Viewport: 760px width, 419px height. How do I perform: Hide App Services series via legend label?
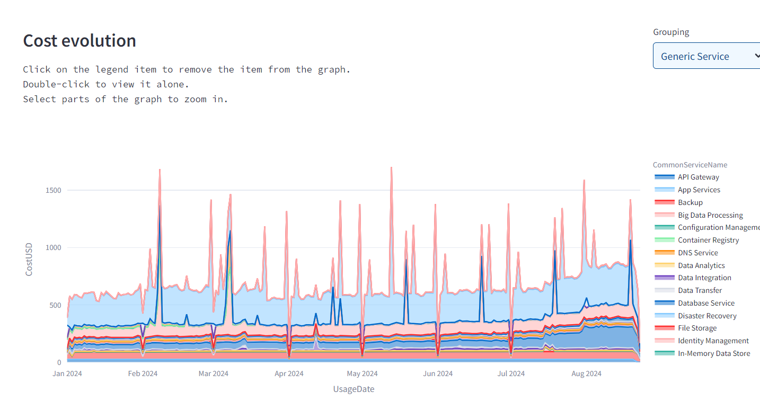(x=699, y=190)
